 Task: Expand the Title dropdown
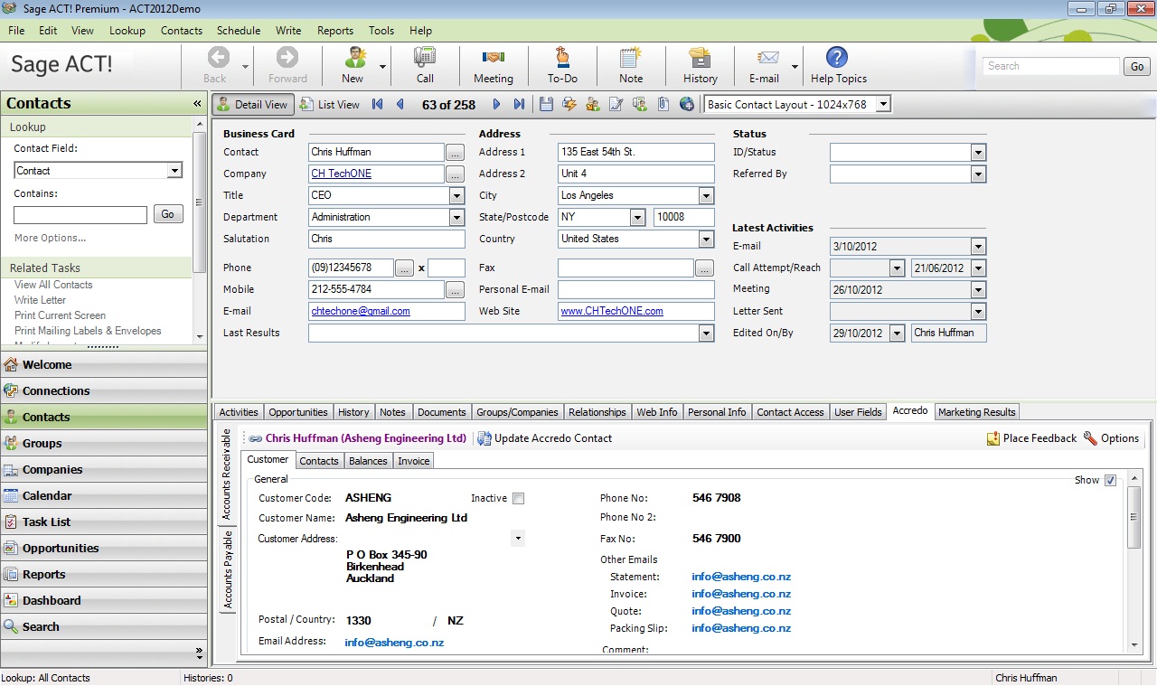[x=456, y=195]
